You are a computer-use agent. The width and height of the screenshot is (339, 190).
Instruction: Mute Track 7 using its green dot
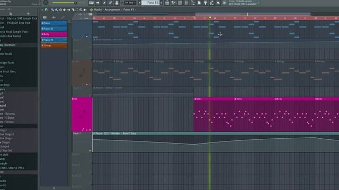90,151
